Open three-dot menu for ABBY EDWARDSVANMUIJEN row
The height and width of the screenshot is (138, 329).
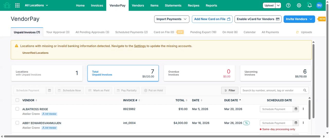tap(303, 123)
